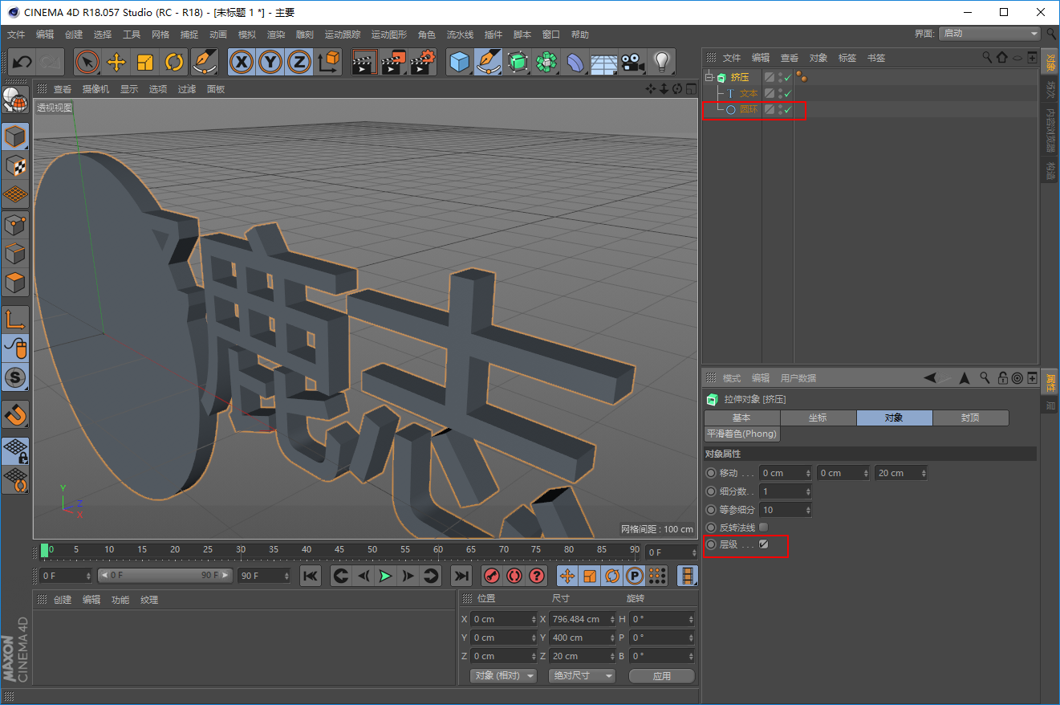Image resolution: width=1060 pixels, height=705 pixels.
Task: Click the Undo arrow icon
Action: 22,62
